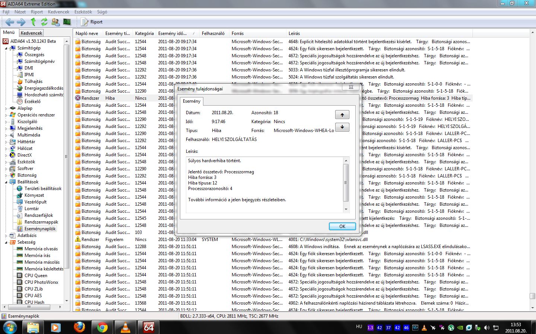This screenshot has height=334, width=536.
Task: Click the dialog description vertical scrollbar
Action: tap(346, 185)
